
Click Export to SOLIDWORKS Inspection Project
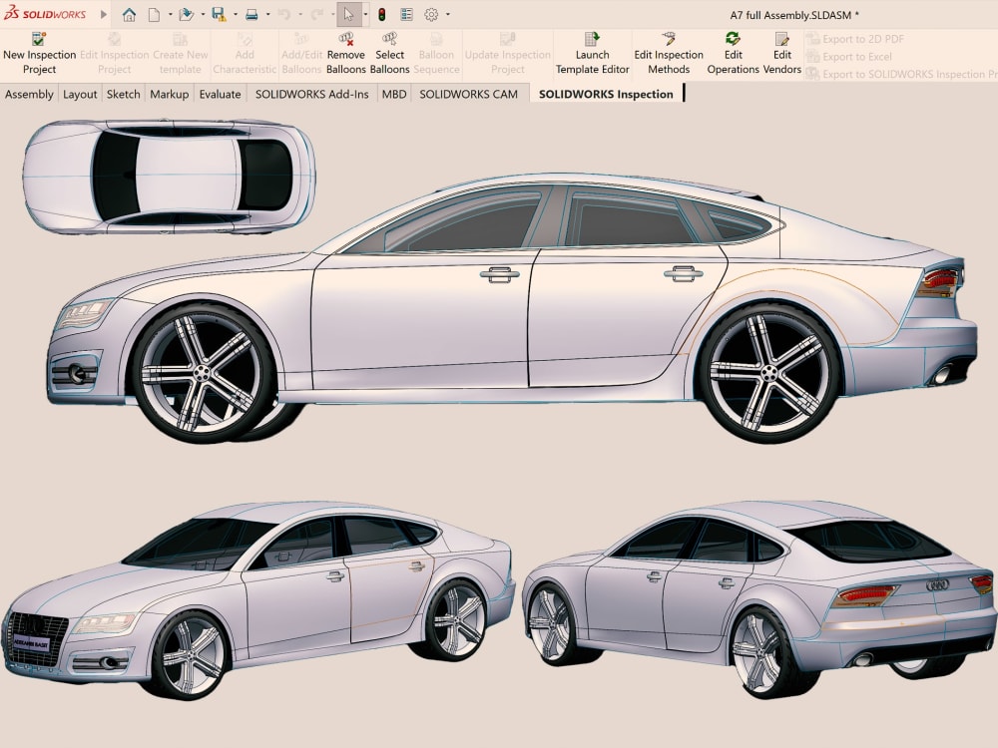pyautogui.click(x=901, y=74)
